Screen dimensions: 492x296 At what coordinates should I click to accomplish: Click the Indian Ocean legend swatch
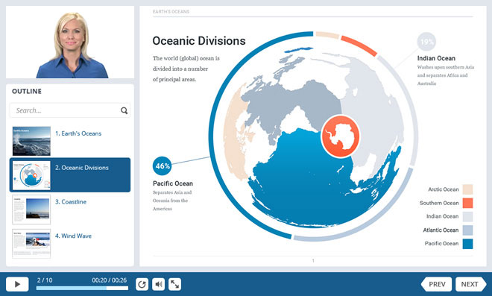tap(468, 216)
